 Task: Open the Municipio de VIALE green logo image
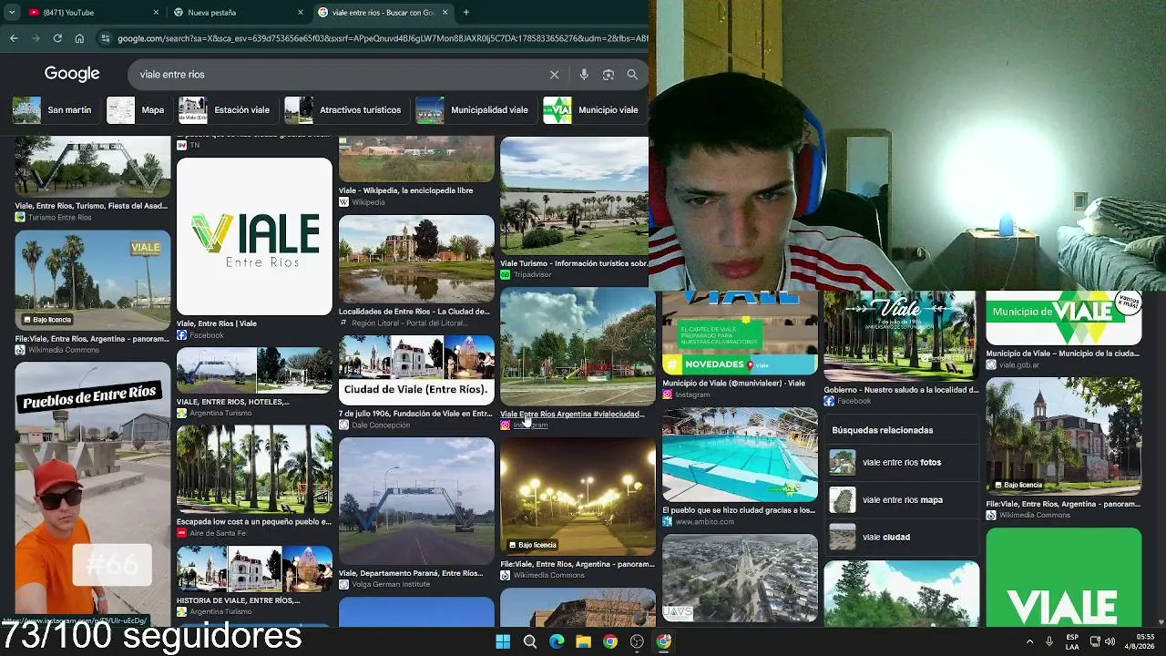[x=1063, y=318]
